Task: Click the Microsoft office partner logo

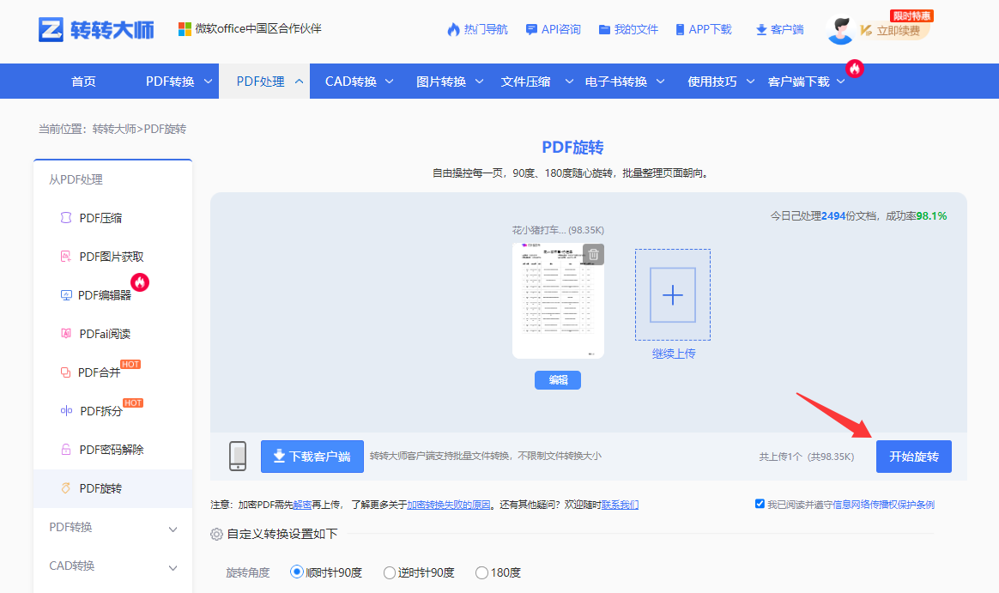Action: 185,29
